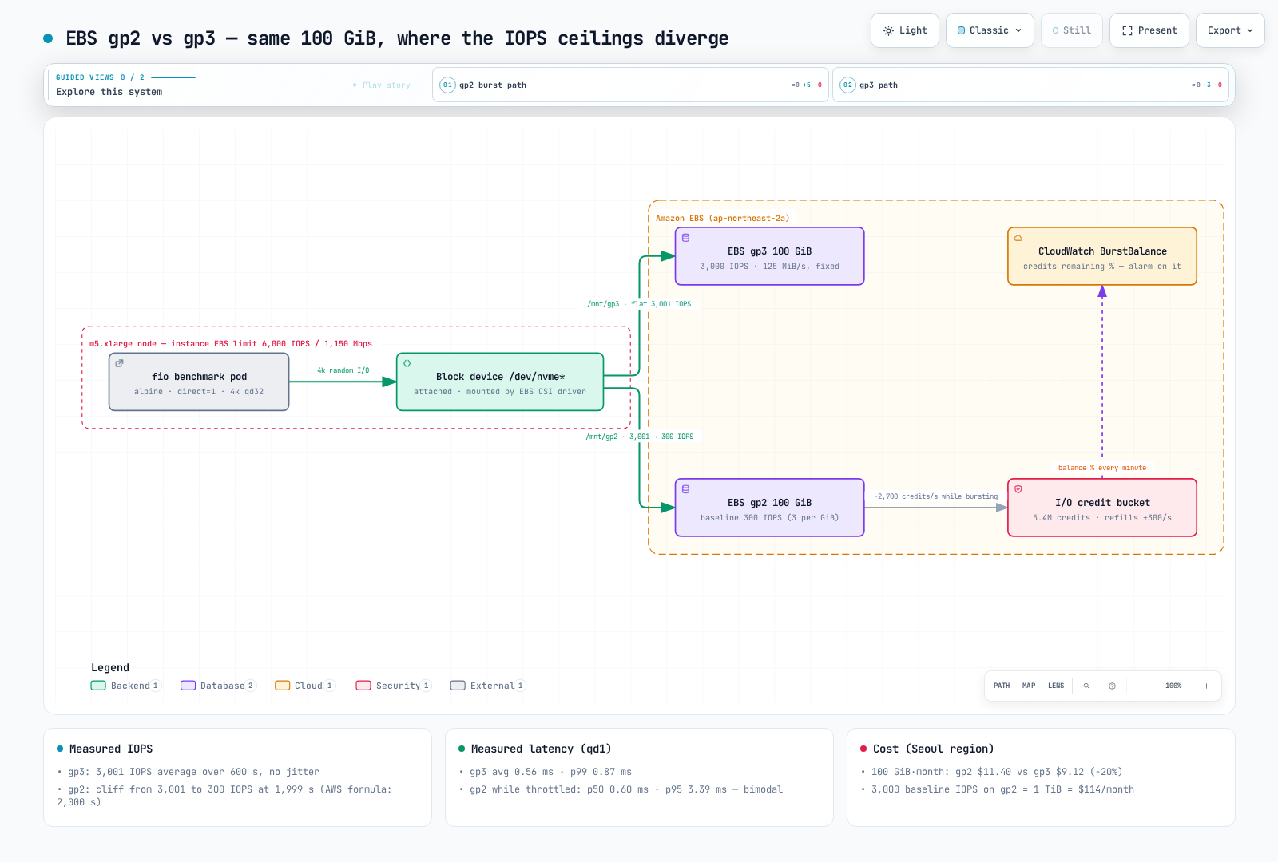Click the Amazon EBS (ap-northeast-2a) group label
Viewport: 1278px width, 862px height.
(x=723, y=219)
